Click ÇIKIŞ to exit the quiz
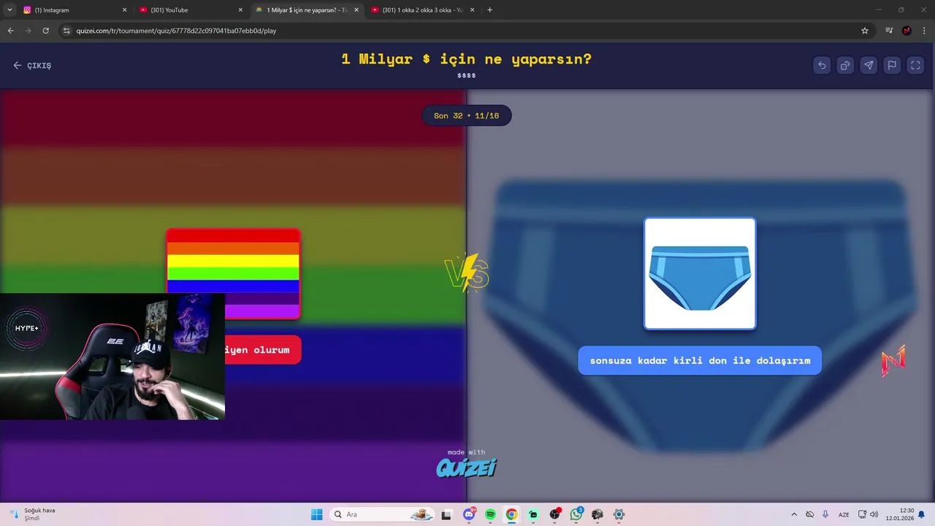 tap(32, 65)
